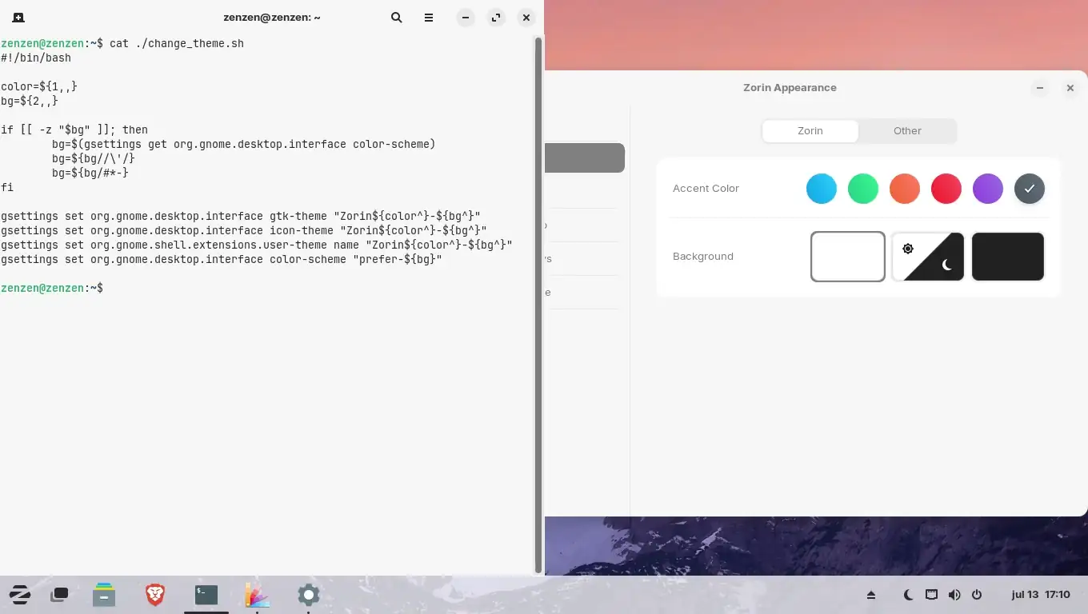Select the purple accent color

[988, 189]
